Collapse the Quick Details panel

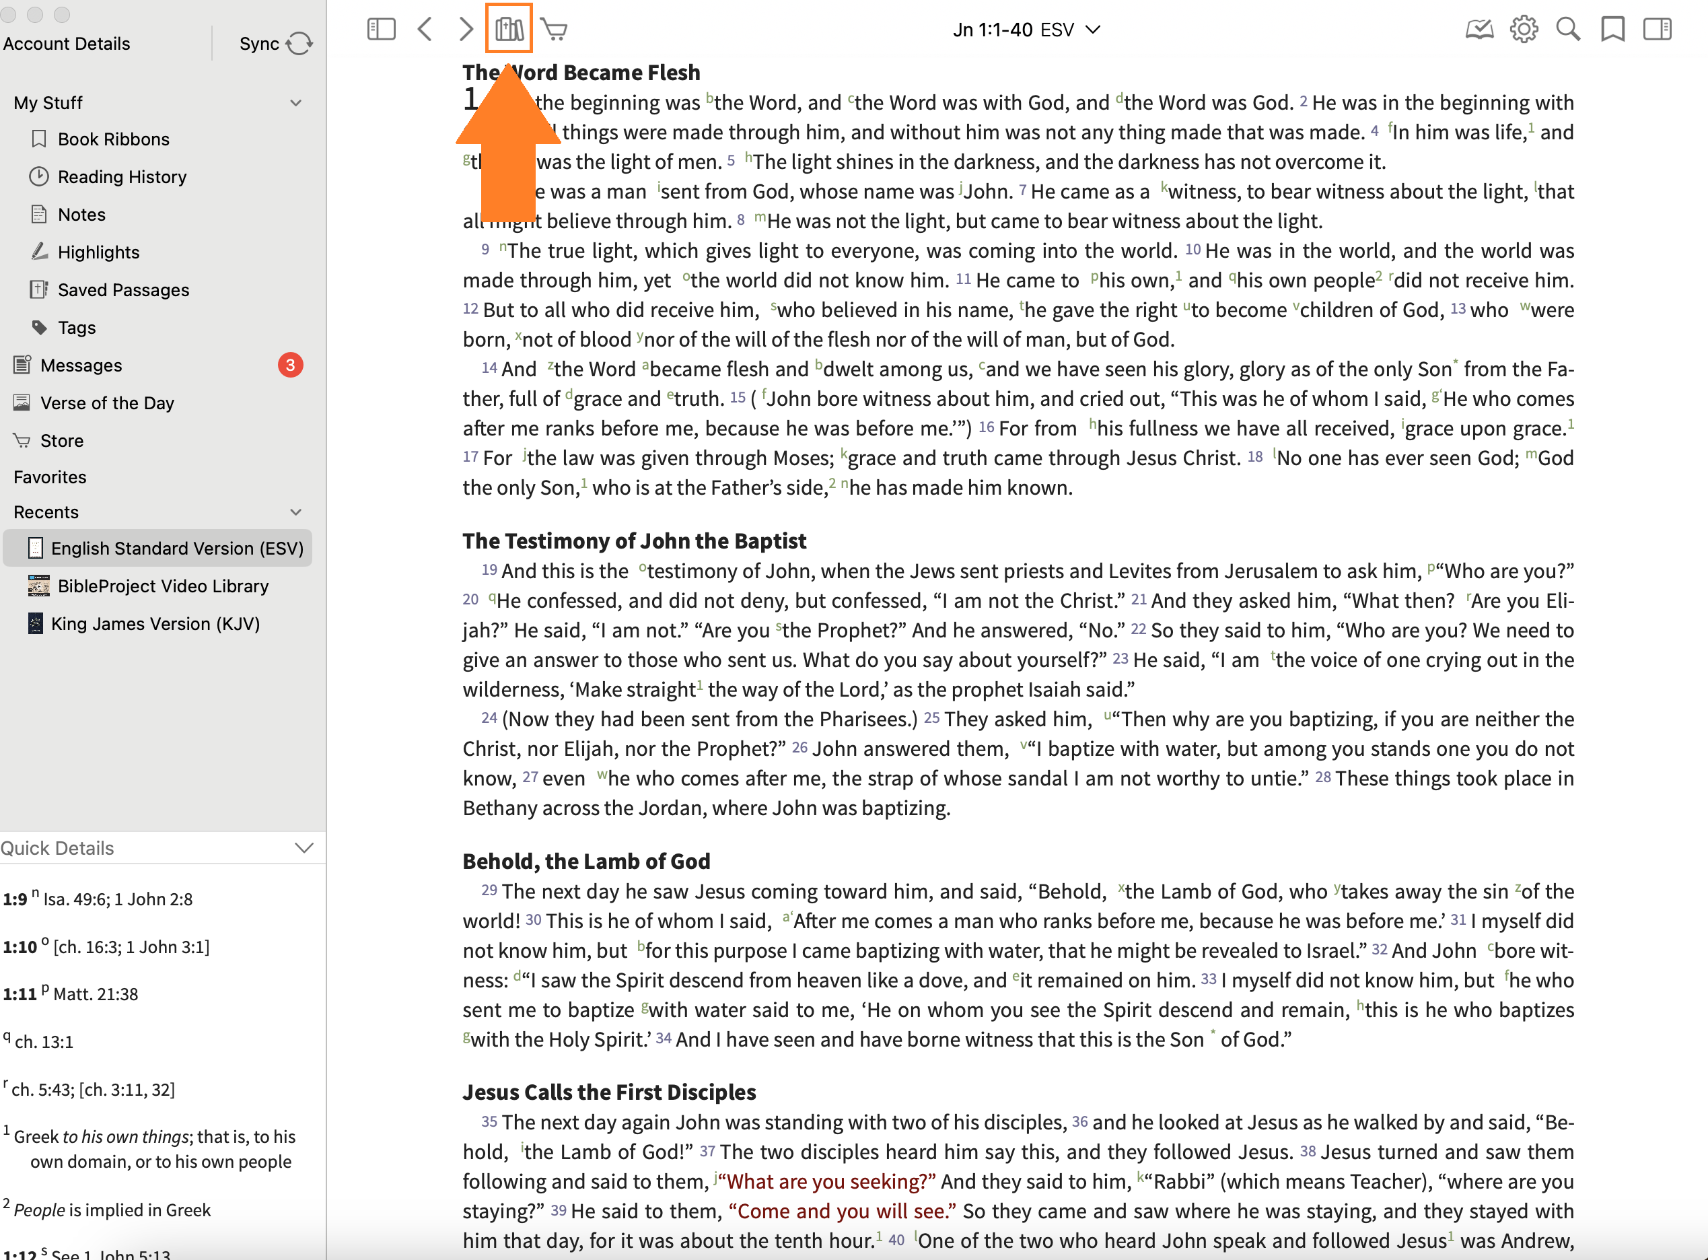click(304, 848)
